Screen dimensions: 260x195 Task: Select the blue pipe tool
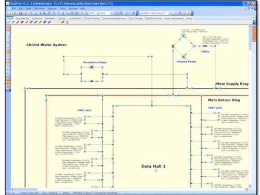coord(45,22)
